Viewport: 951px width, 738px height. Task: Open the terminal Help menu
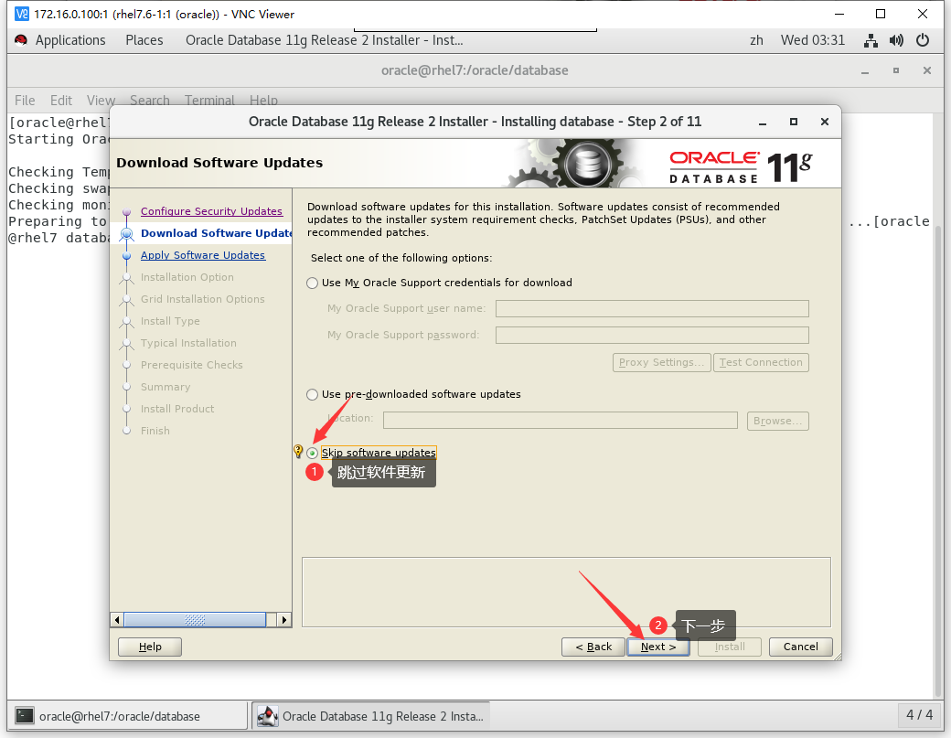click(263, 100)
